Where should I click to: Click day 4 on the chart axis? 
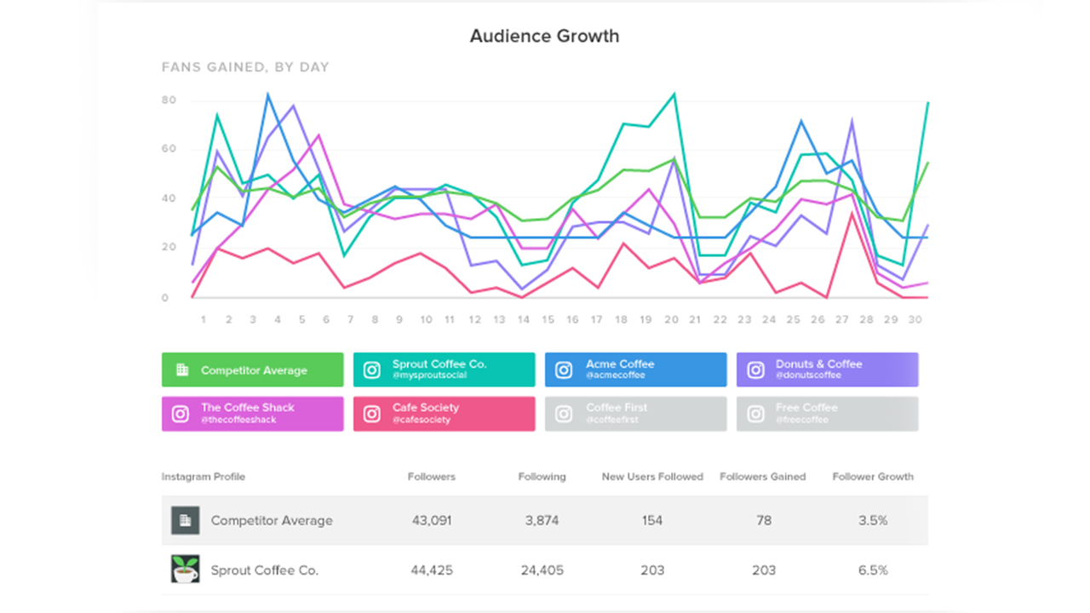pos(278,320)
